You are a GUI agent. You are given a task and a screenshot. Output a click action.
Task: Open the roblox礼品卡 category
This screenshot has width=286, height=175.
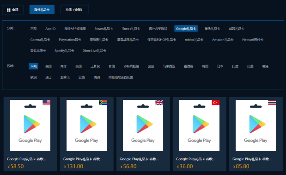pyautogui.click(x=194, y=40)
